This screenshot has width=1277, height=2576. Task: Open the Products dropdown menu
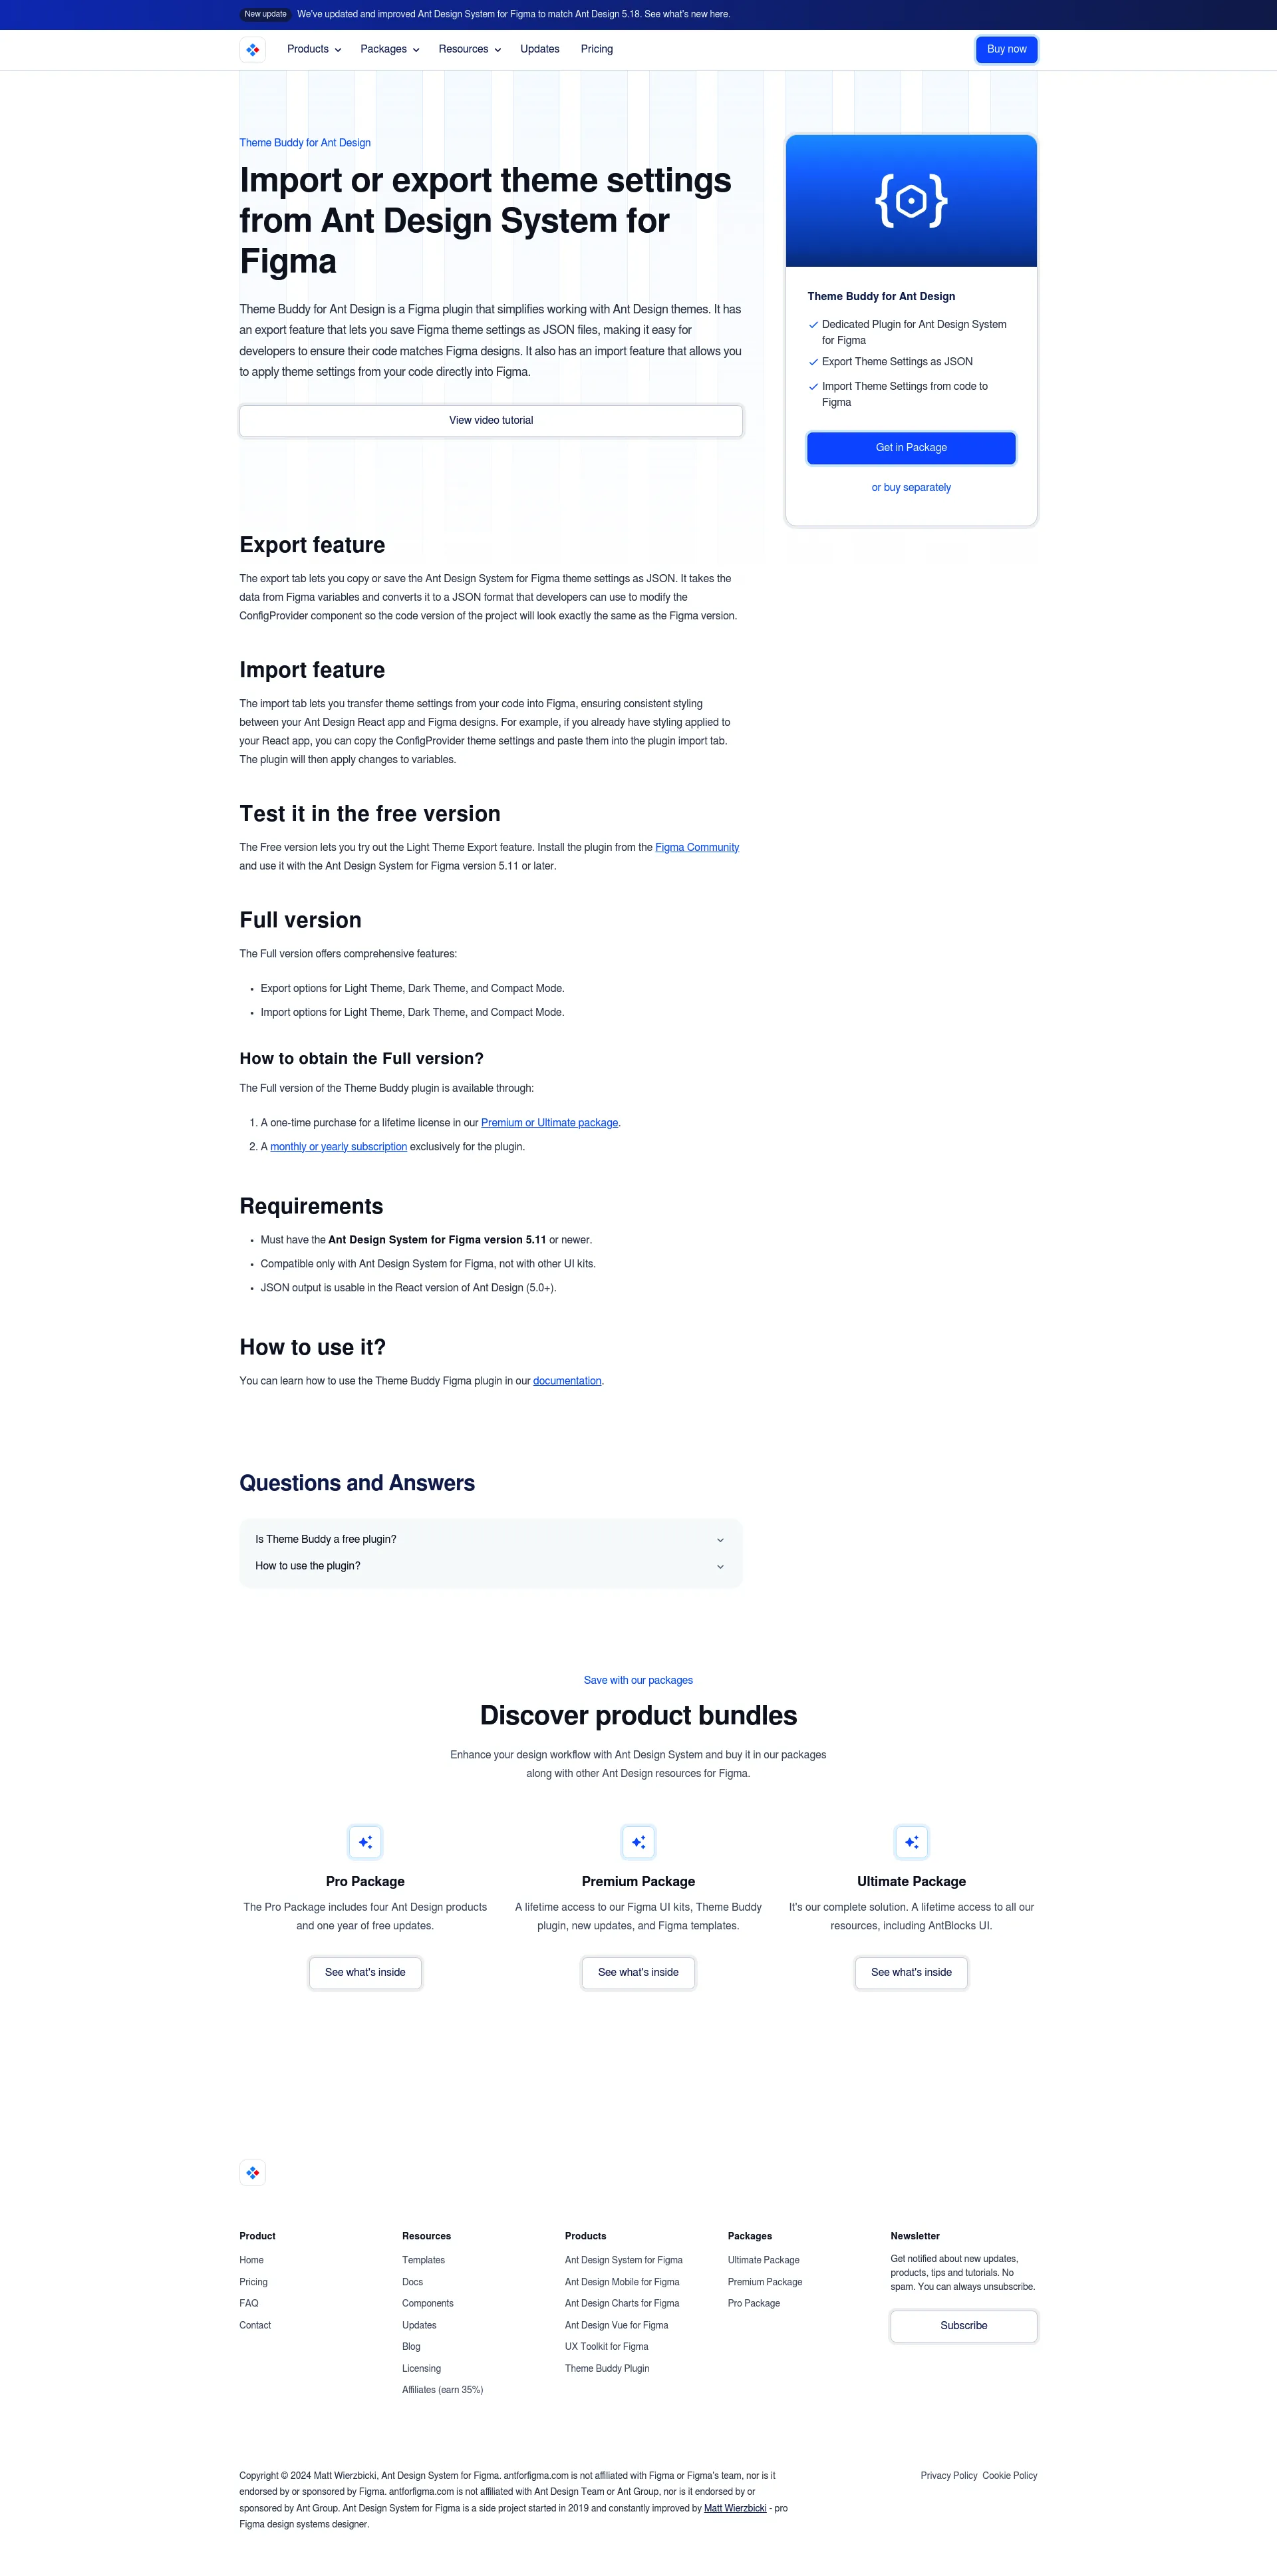pos(312,48)
